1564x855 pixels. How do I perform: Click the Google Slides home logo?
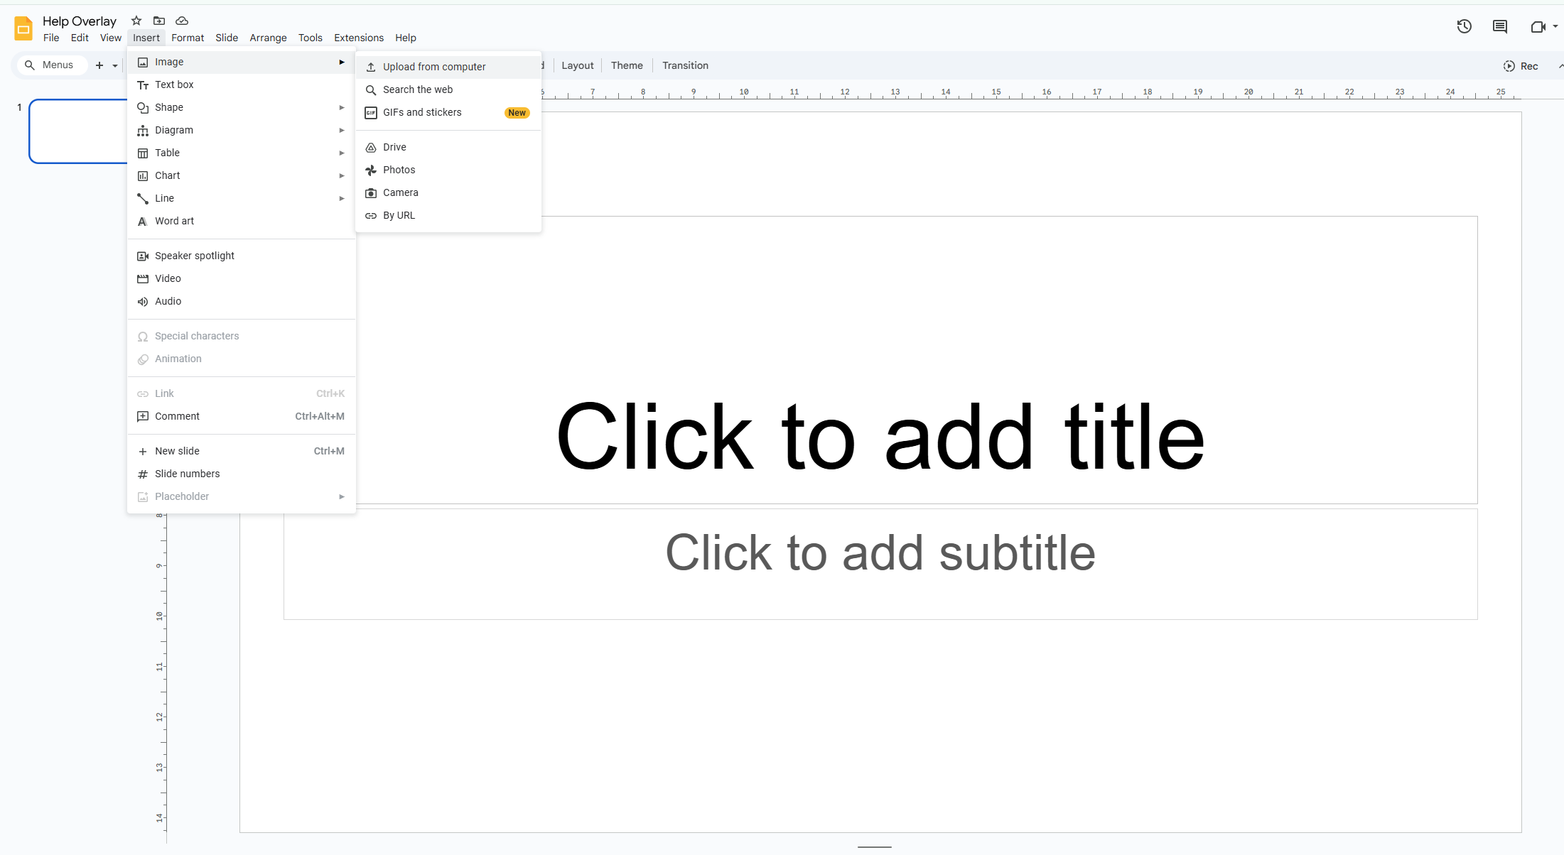(23, 28)
